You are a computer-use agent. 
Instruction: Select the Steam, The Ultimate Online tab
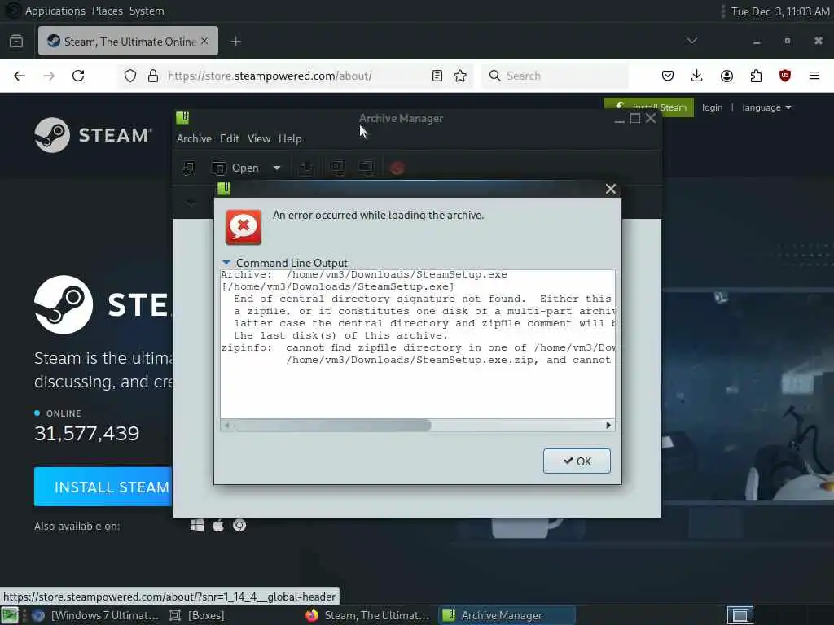click(128, 41)
